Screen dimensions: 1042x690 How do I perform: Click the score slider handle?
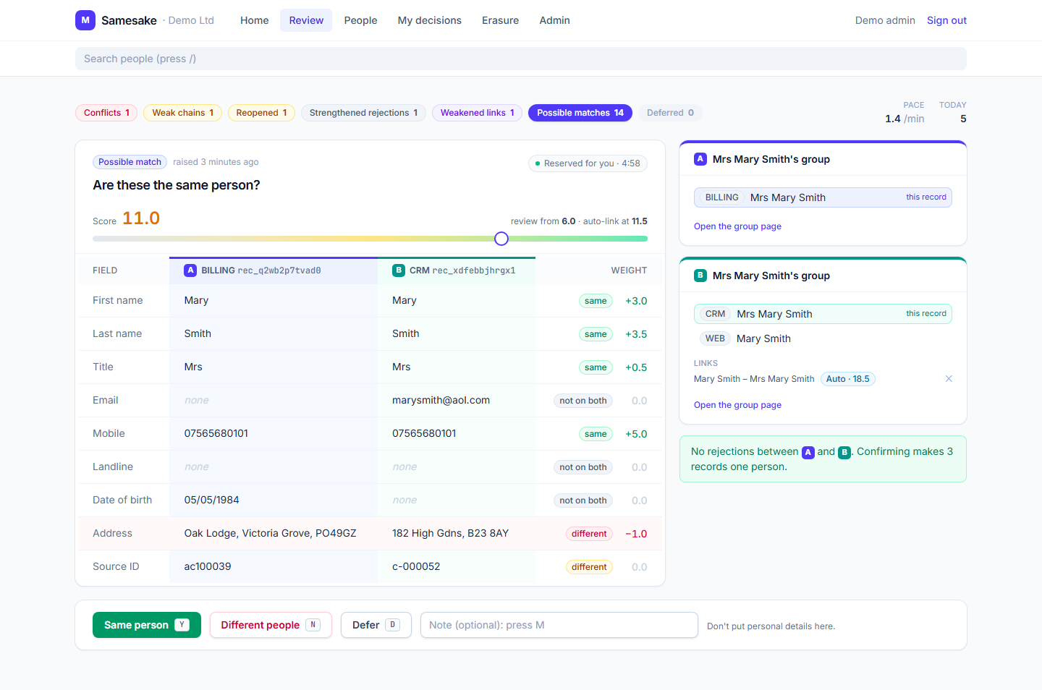[501, 239]
